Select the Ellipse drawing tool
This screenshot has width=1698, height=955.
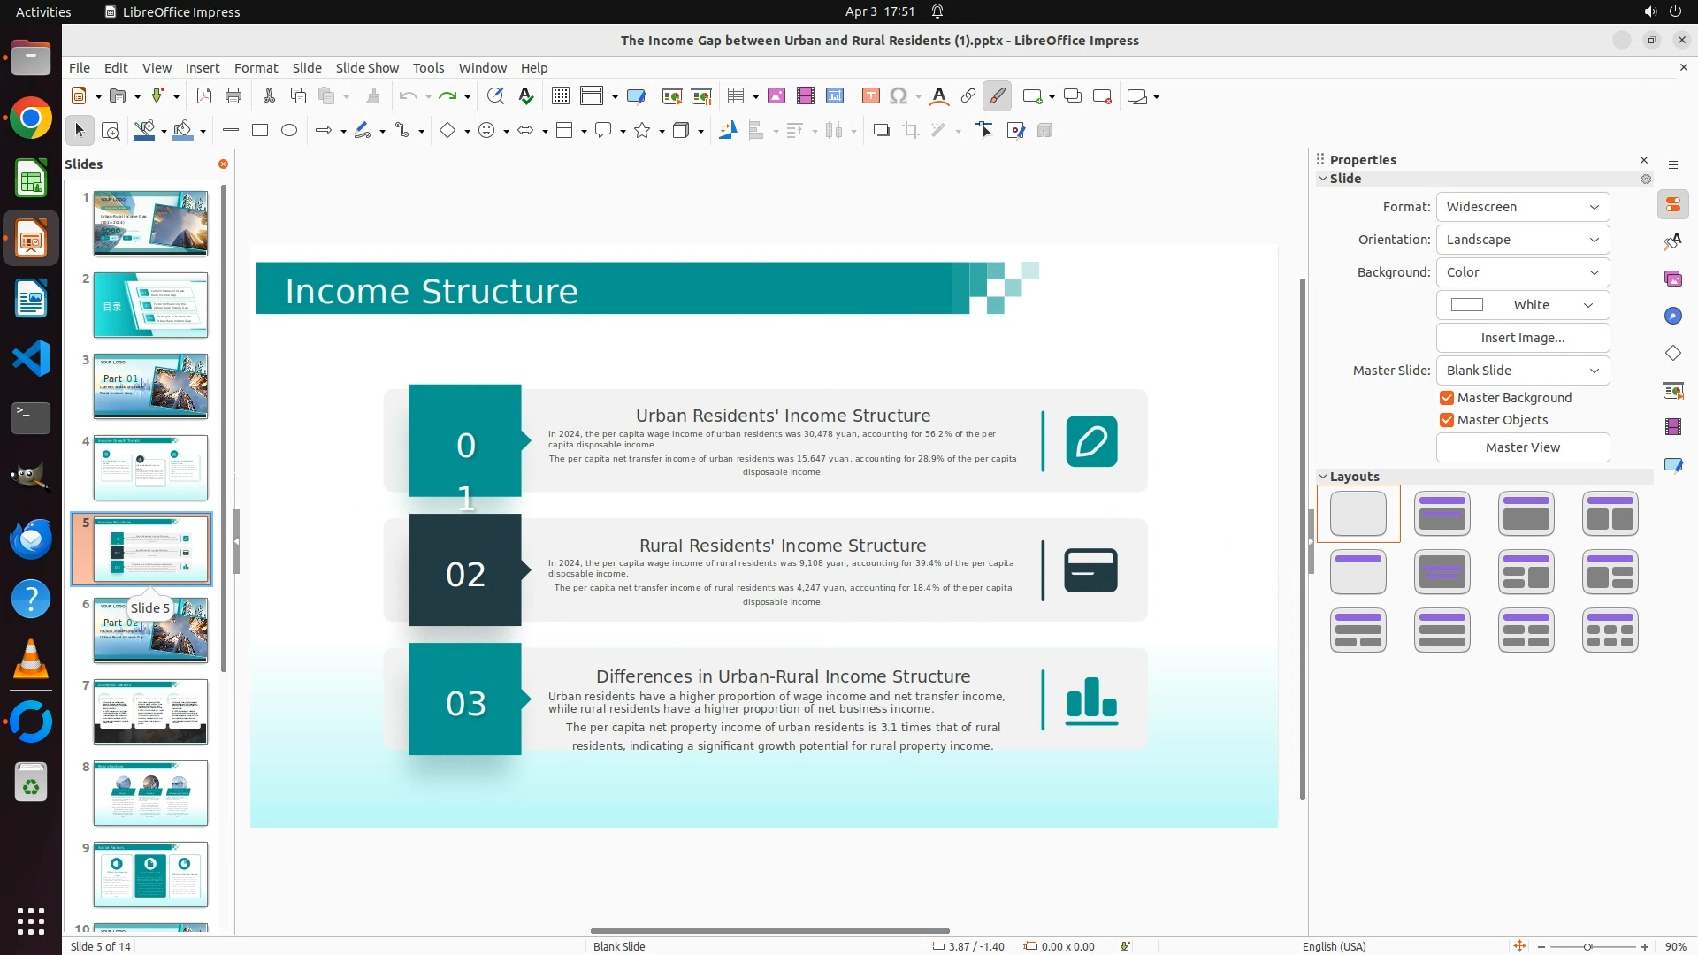point(289,131)
